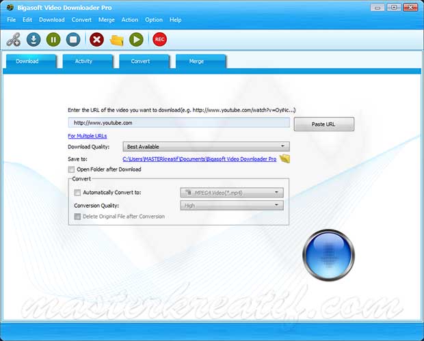
Task: Open the Help menu
Action: [x=175, y=20]
